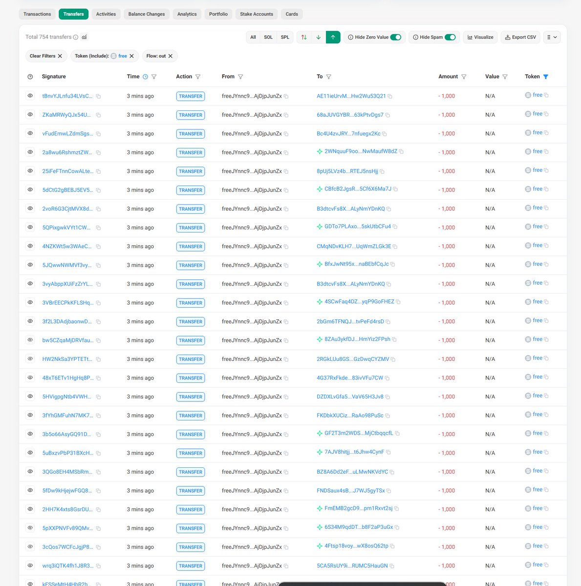Copy signature HW2NkSa3YPTETt

[98, 359]
